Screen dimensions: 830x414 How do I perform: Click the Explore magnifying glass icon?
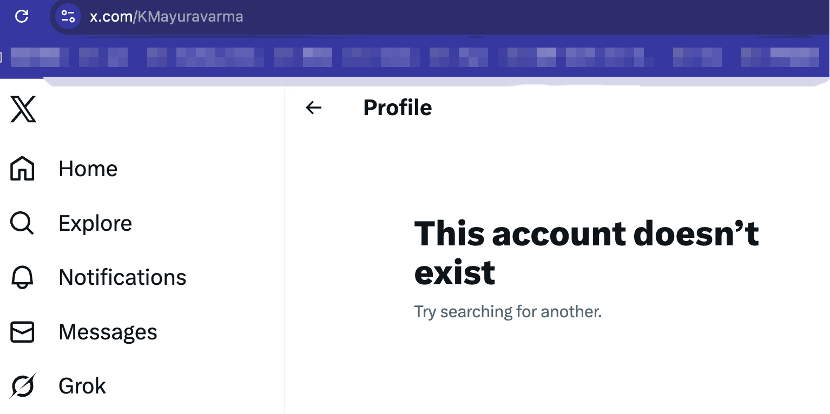22,223
